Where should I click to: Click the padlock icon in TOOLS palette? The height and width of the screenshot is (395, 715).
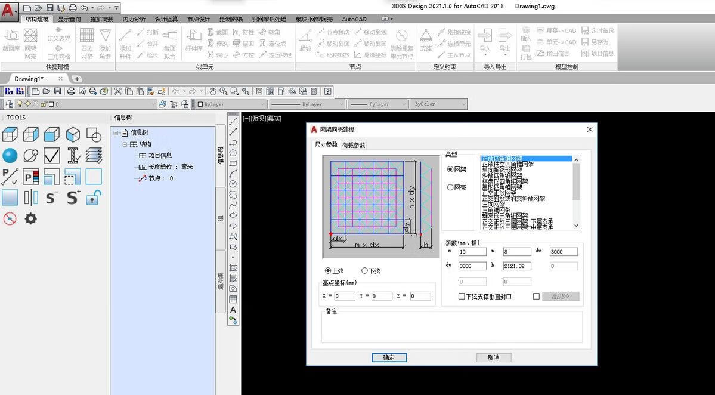click(94, 197)
